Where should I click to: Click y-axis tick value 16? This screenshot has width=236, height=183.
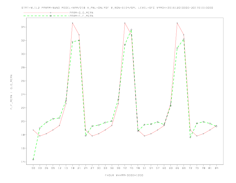pyautogui.click(x=23, y=148)
